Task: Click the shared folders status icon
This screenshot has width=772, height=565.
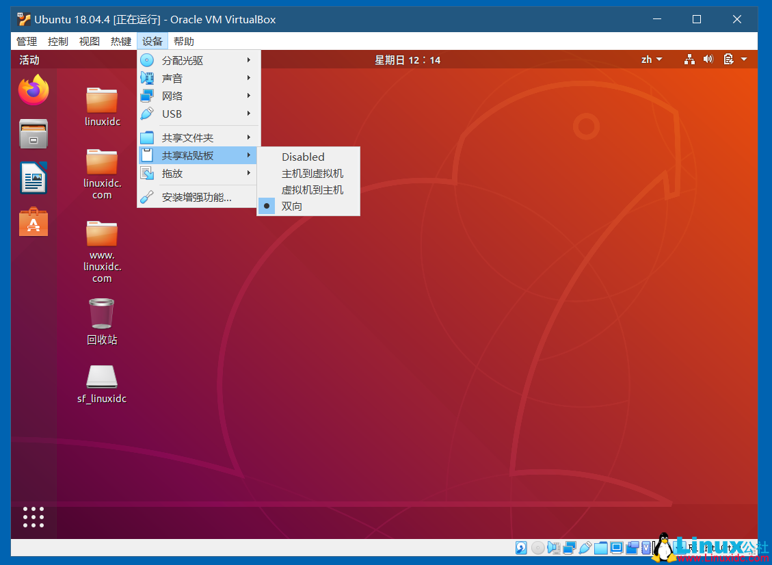Action: click(600, 547)
